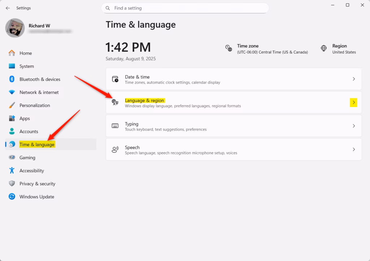The height and width of the screenshot is (261, 370).
Task: Expand the Speech row chevron
Action: [x=353, y=149]
